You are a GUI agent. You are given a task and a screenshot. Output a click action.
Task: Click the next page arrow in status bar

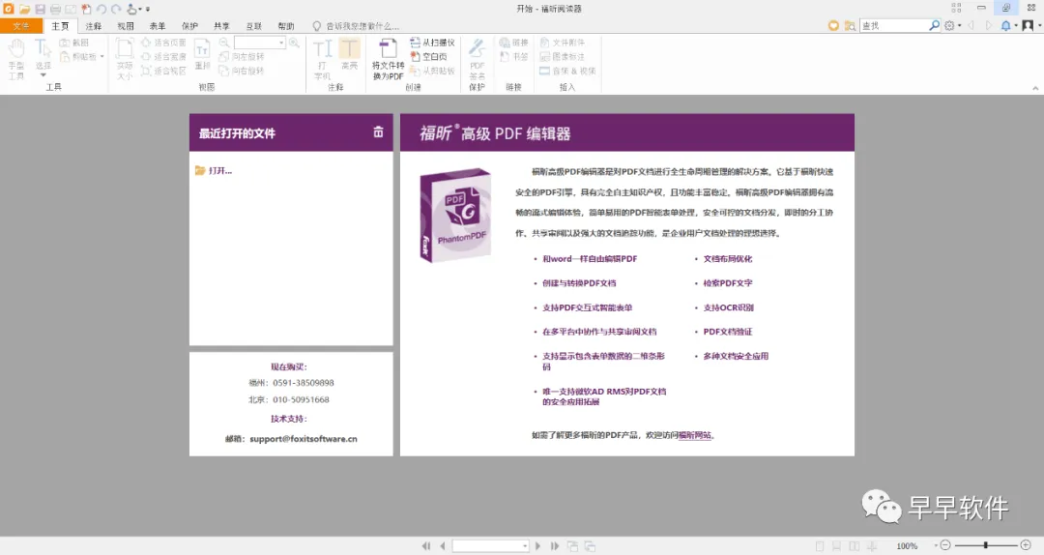(538, 546)
